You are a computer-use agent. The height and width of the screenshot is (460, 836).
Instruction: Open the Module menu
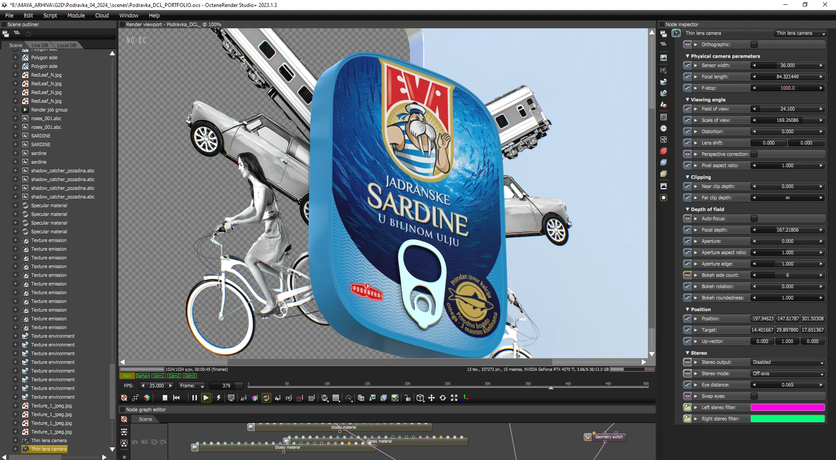pyautogui.click(x=76, y=15)
